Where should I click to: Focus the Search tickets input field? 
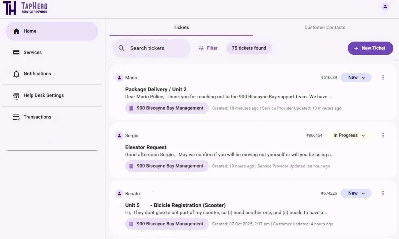coord(152,48)
